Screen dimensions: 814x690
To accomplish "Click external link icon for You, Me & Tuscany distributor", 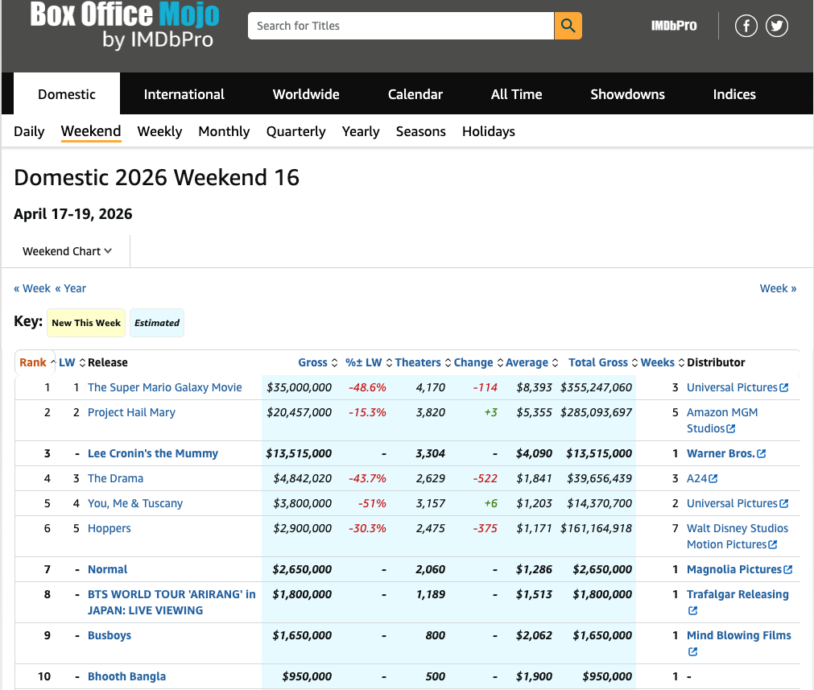I will [x=784, y=504].
